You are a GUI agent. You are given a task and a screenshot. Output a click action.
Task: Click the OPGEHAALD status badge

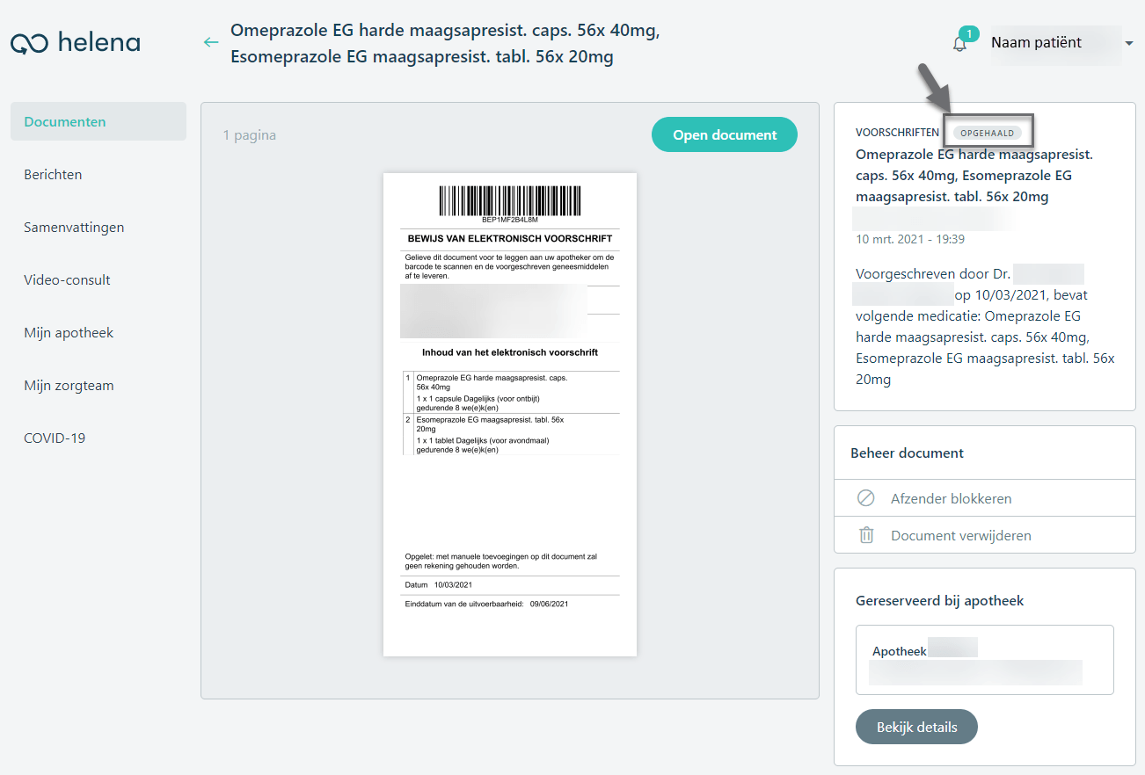(x=988, y=134)
